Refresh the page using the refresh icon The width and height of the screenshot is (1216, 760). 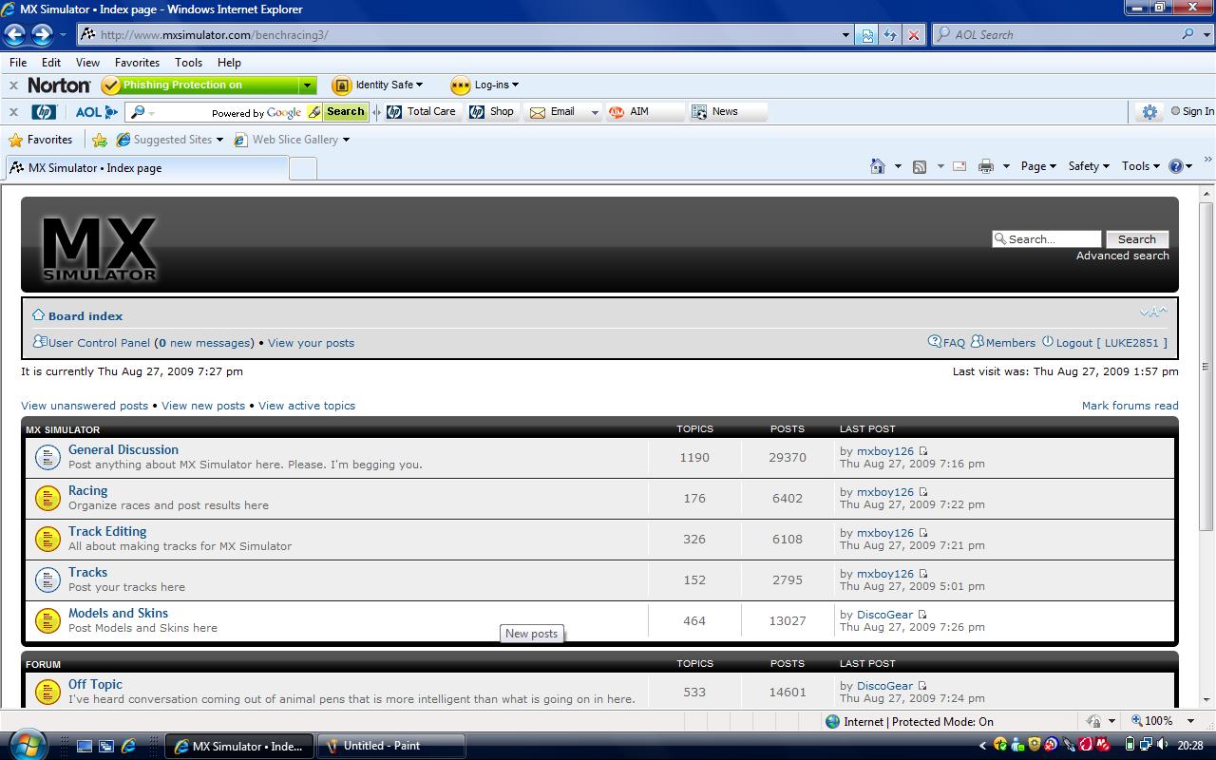[890, 35]
